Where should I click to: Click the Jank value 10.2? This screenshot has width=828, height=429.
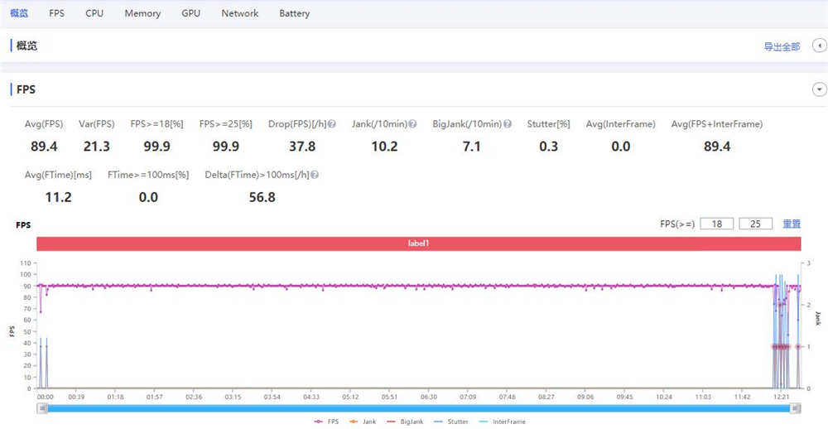[384, 147]
